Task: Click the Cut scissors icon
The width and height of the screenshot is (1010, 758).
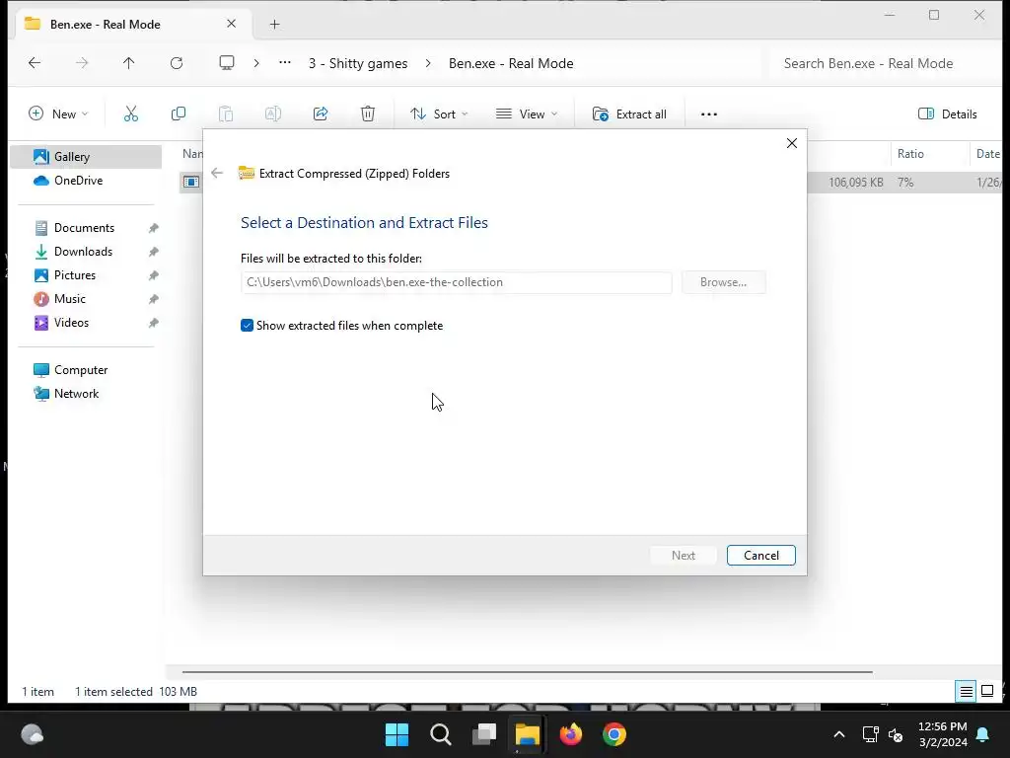Action: tap(131, 114)
